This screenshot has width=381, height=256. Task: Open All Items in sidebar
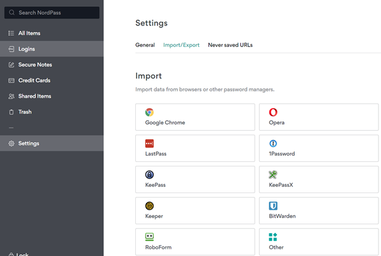[x=30, y=33]
